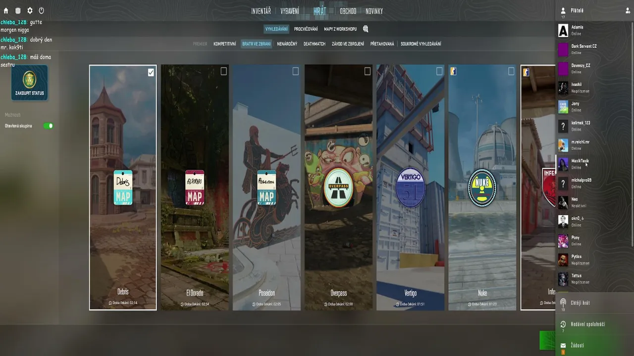Open the Inventář menu

click(x=261, y=11)
